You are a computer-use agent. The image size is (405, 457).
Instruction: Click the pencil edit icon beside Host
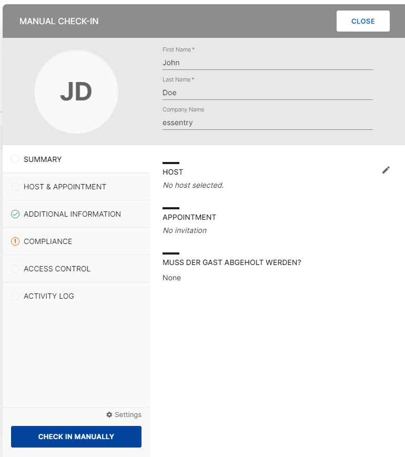[x=386, y=170]
